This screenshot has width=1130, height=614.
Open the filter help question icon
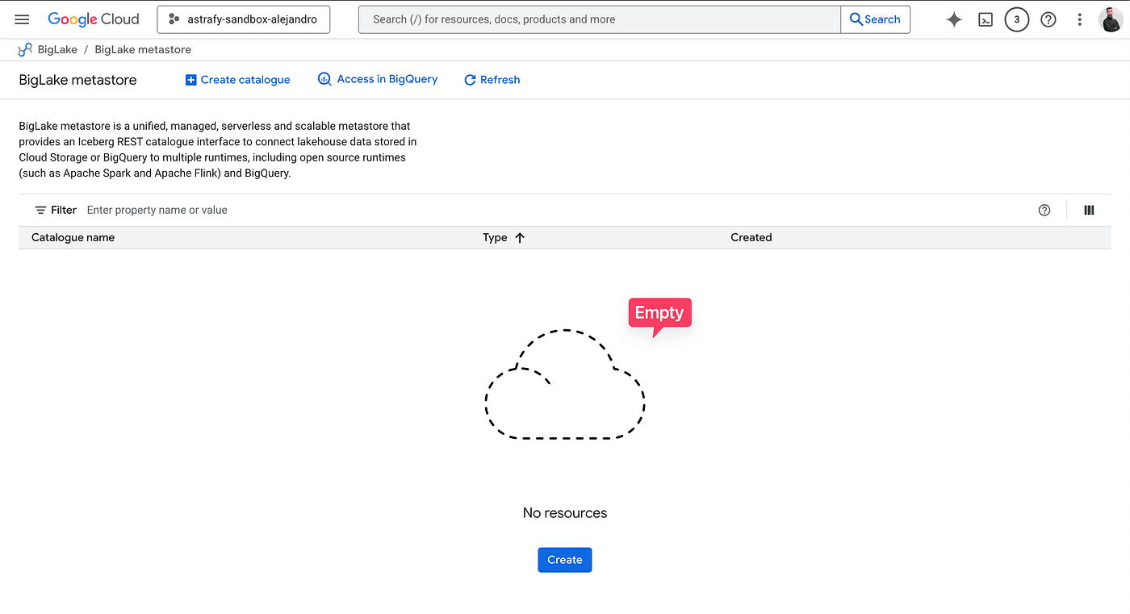tap(1044, 210)
